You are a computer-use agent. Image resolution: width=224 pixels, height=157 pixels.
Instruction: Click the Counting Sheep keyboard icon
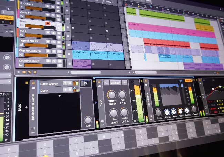point(21,65)
